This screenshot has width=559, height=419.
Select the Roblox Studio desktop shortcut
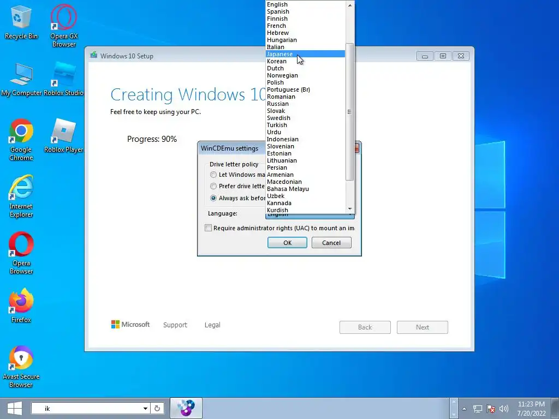(64, 80)
